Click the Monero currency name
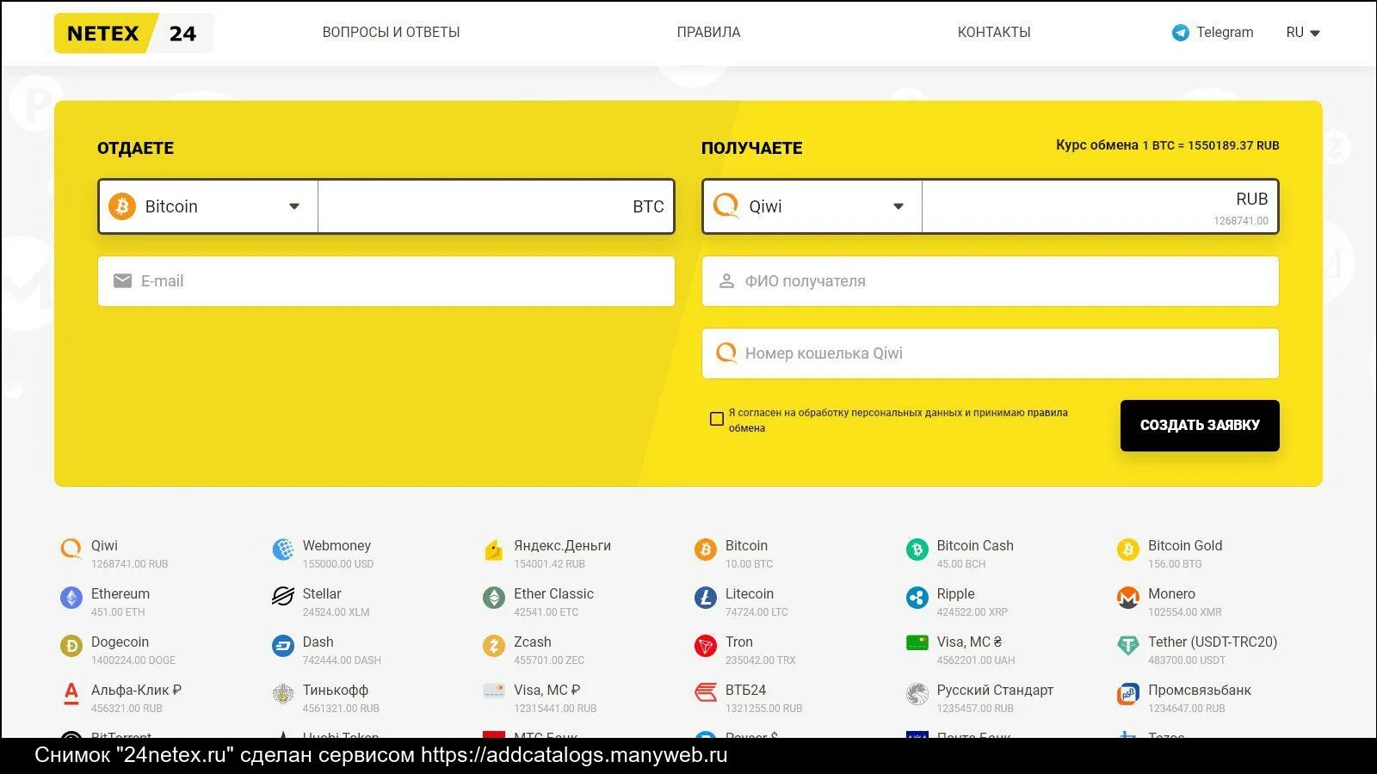 pyautogui.click(x=1171, y=593)
